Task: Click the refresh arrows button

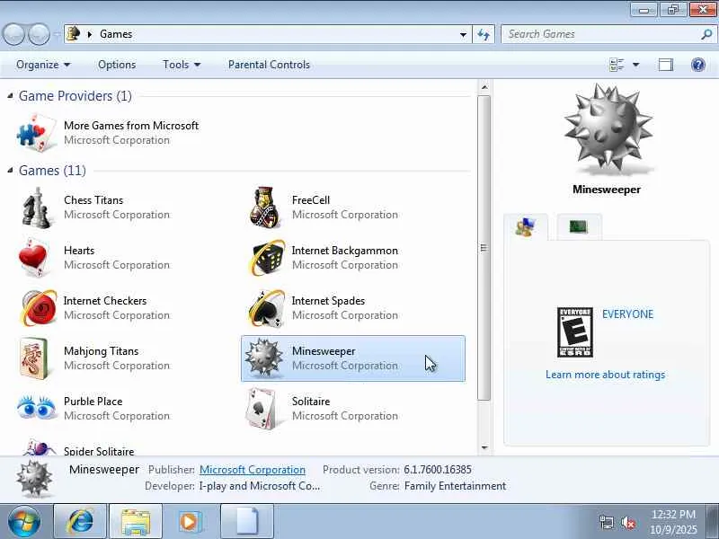Action: pos(484,34)
